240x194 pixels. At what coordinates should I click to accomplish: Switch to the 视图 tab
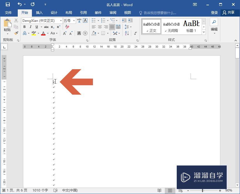(x=128, y=13)
